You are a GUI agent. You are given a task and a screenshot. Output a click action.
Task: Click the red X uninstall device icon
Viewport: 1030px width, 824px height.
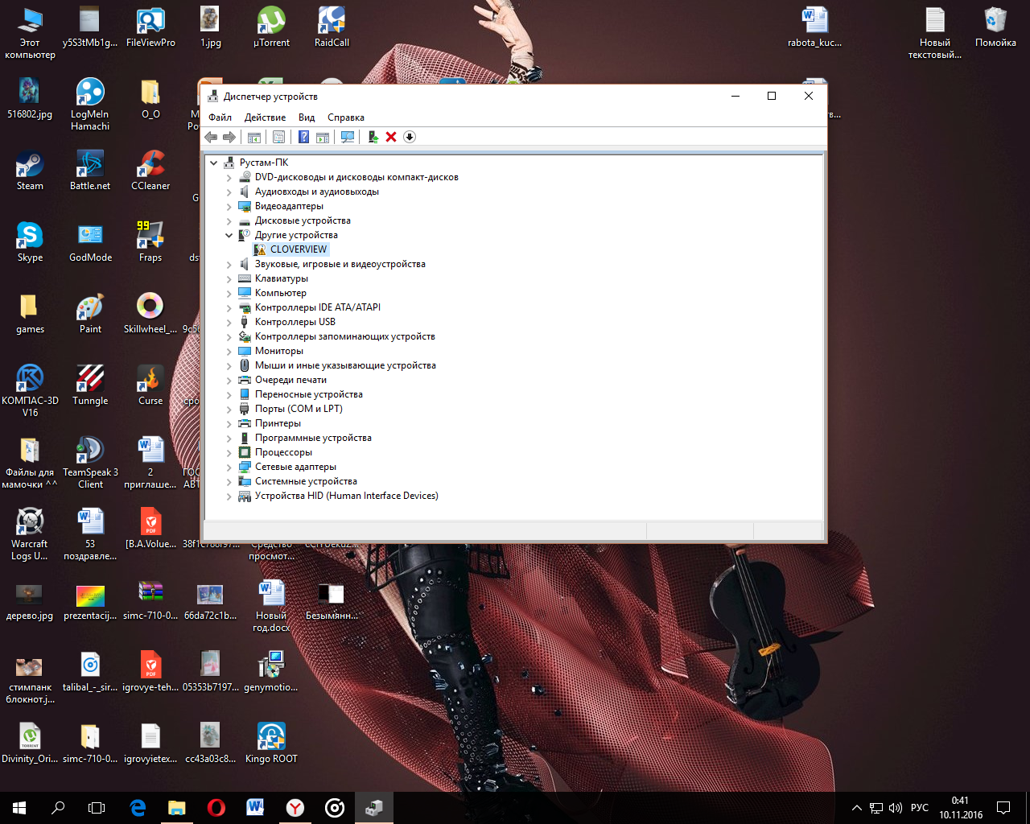click(x=391, y=137)
